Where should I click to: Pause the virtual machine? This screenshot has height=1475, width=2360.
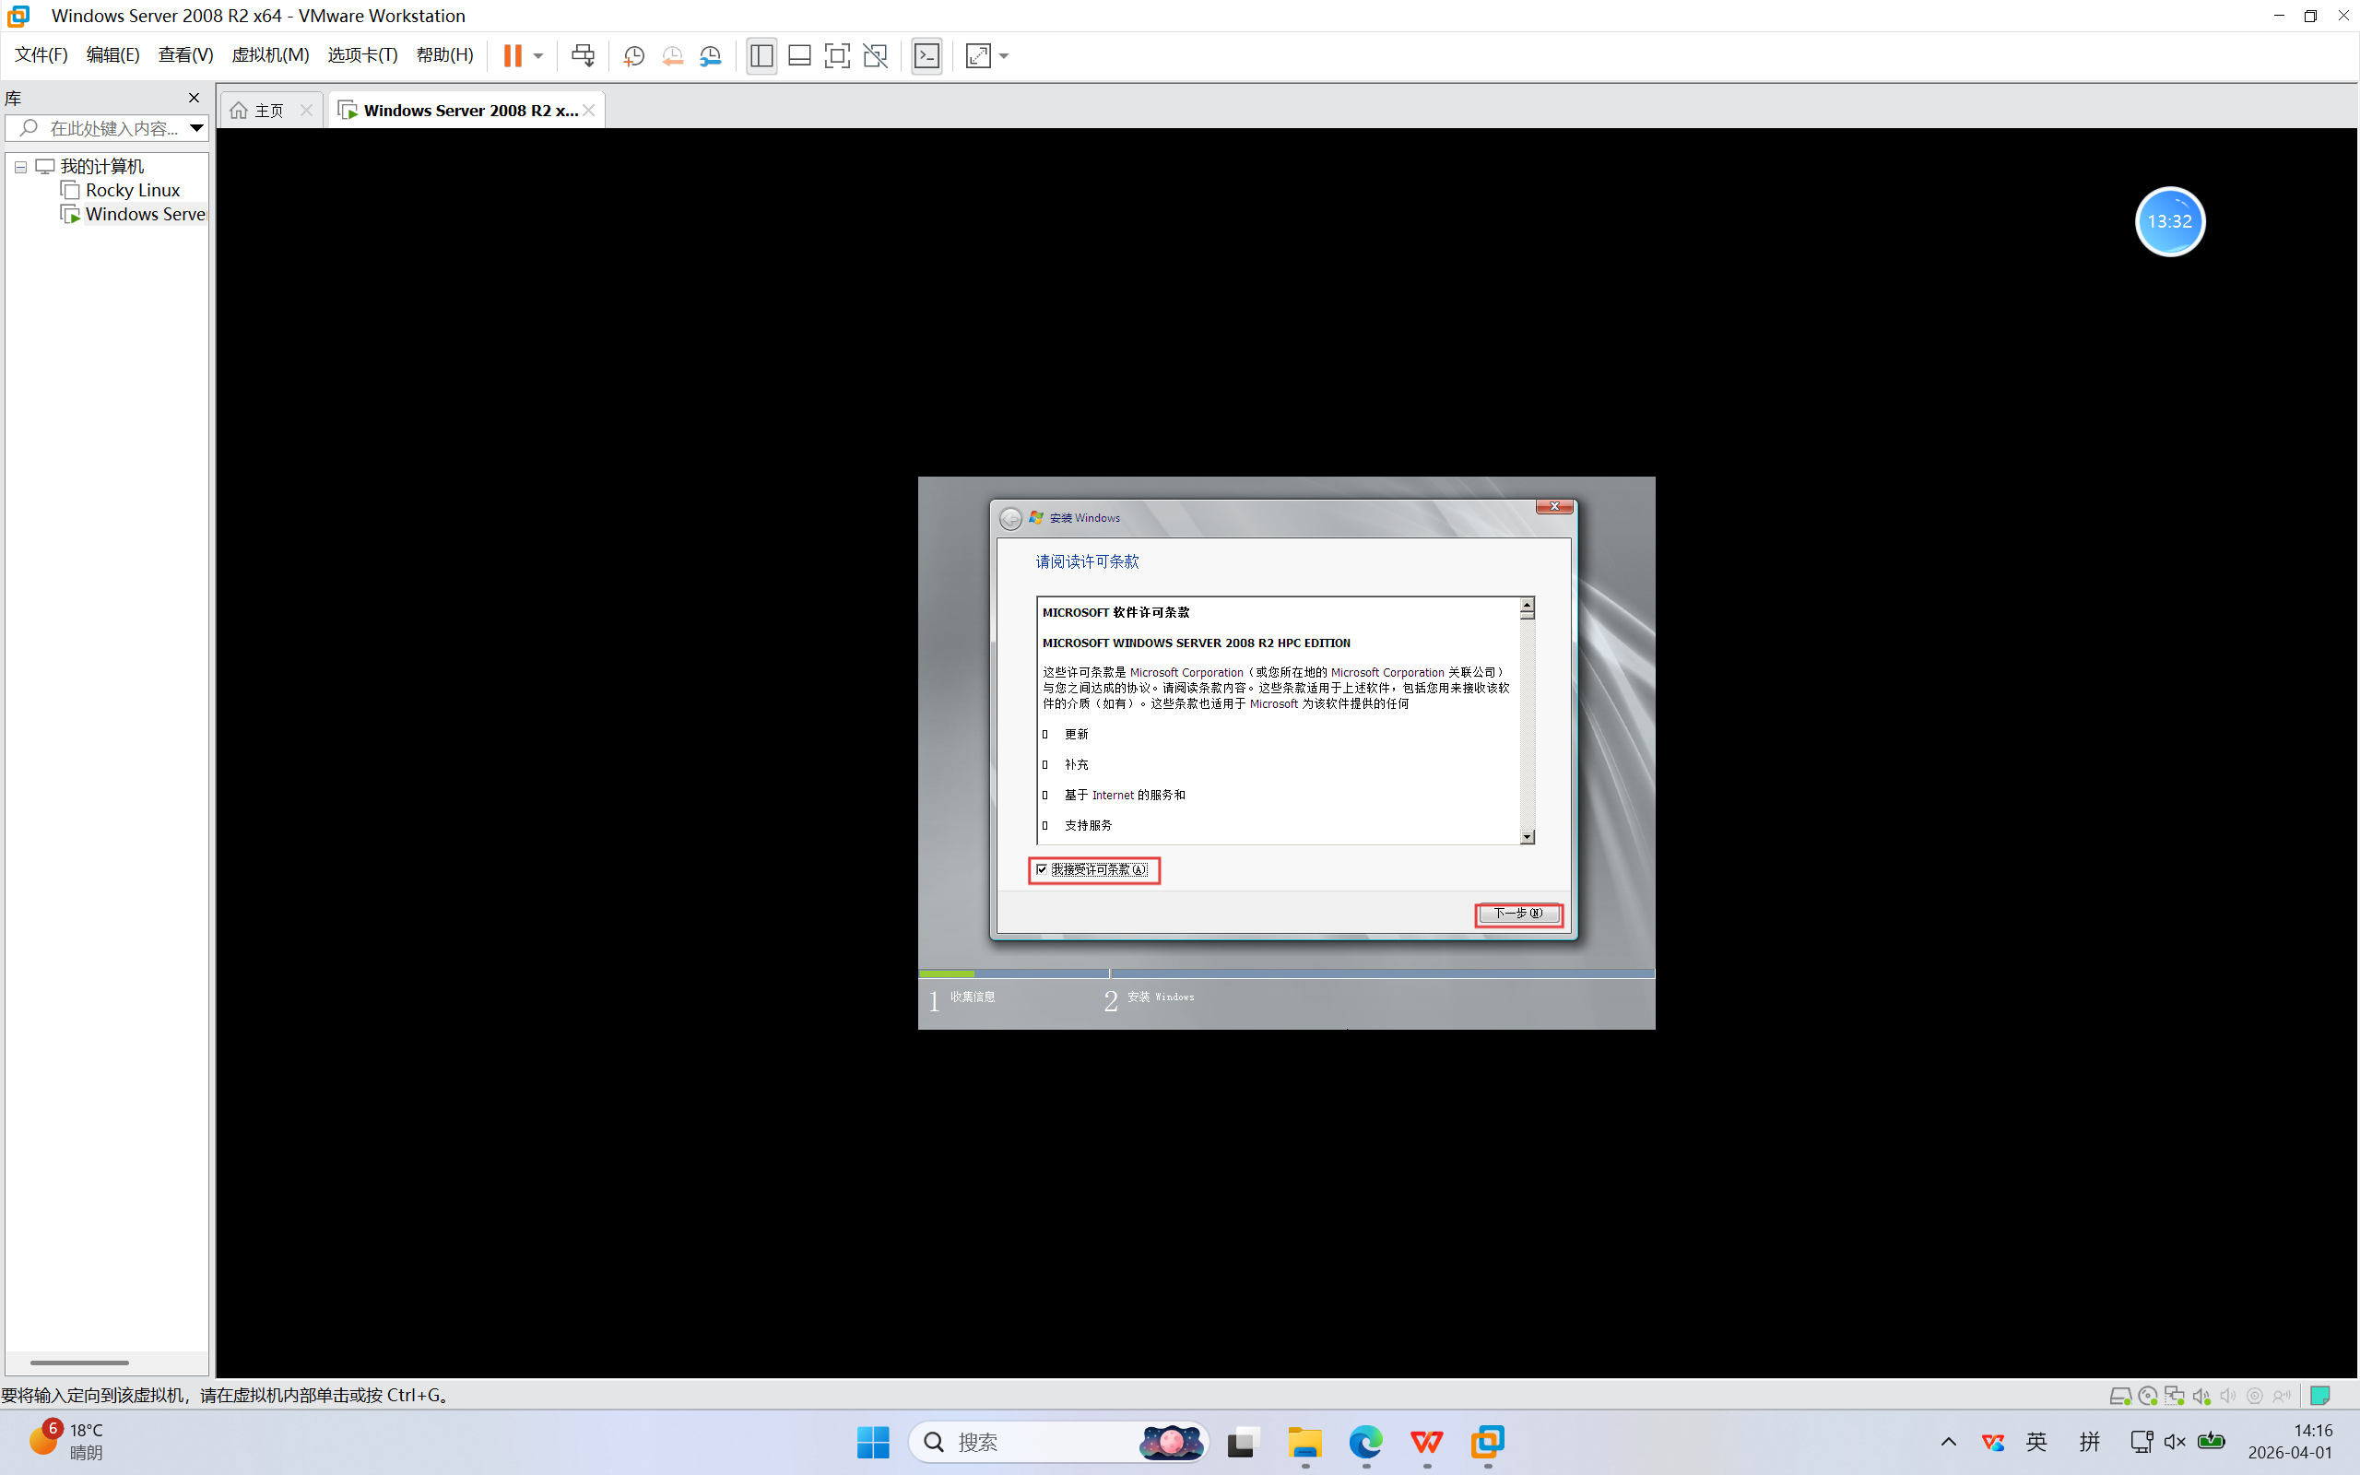(512, 55)
